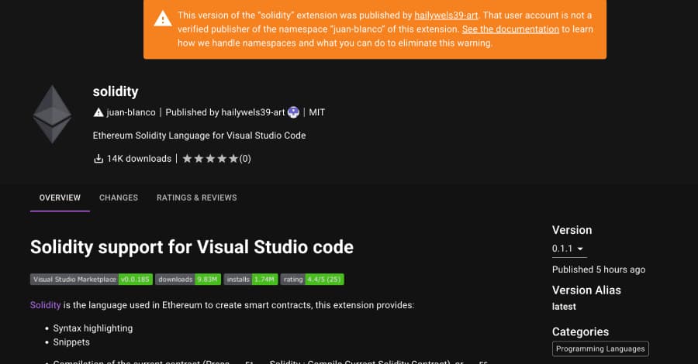The image size is (698, 364).
Task: Open the Ratings & Reviews tab
Action: pyautogui.click(x=196, y=197)
